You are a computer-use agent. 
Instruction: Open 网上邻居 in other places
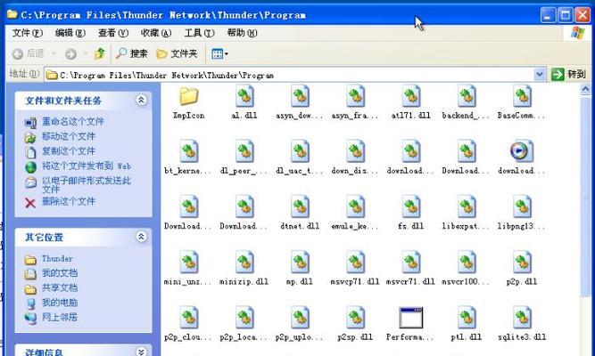pyautogui.click(x=60, y=317)
